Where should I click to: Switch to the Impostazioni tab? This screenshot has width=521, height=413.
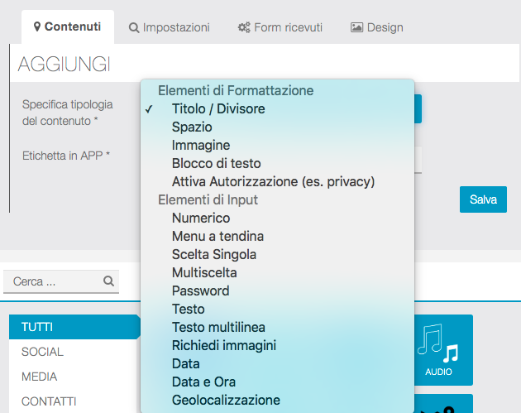169,27
